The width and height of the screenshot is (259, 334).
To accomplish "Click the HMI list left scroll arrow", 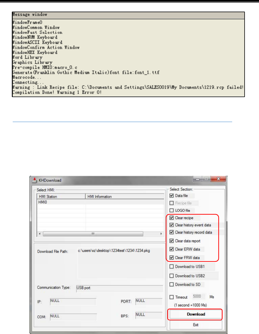I will [40, 234].
